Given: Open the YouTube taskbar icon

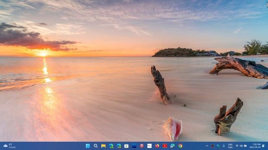Looking at the screenshot, I should tap(165, 146).
